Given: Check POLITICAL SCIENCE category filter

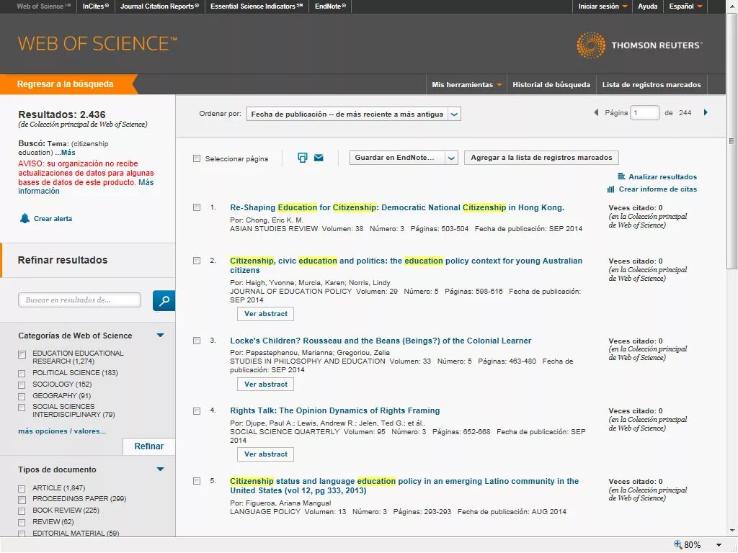Looking at the screenshot, I should [22, 374].
